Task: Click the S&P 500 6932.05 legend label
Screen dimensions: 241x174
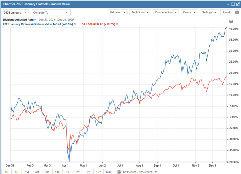Action: coord(98,24)
